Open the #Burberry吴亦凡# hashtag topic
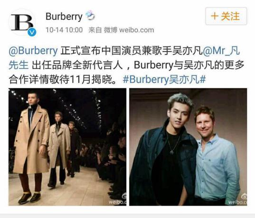The height and width of the screenshot is (218, 255). tap(164, 79)
